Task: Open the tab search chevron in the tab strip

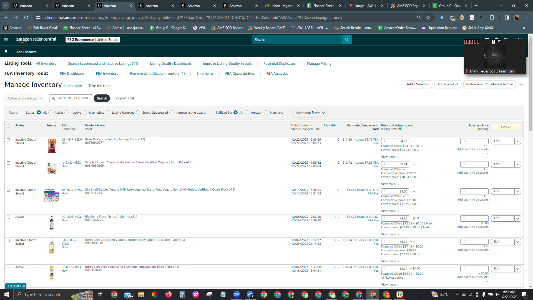Action: click(5, 6)
